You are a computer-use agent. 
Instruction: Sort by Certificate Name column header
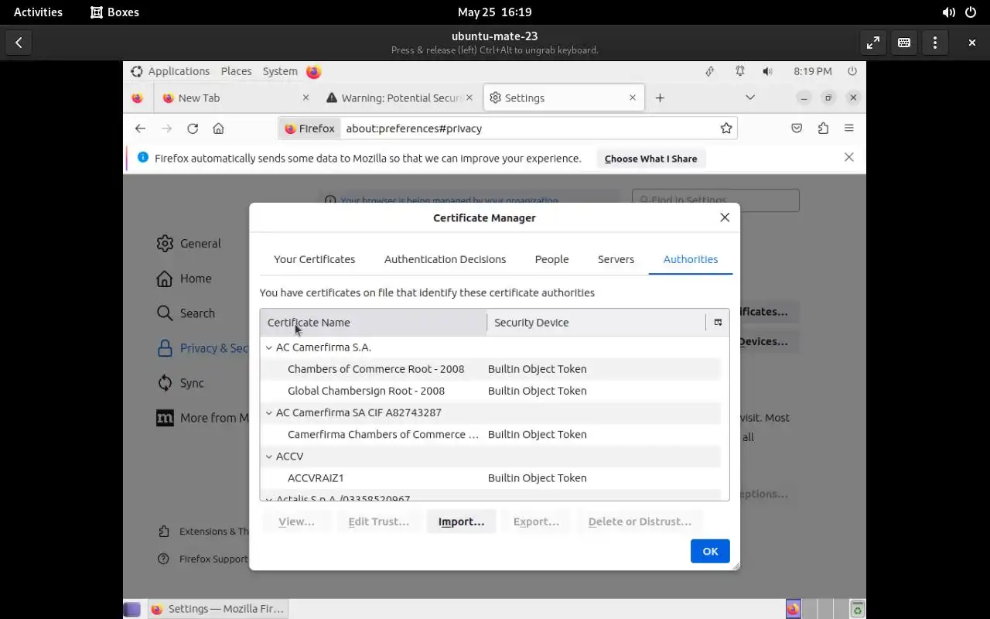pos(374,323)
